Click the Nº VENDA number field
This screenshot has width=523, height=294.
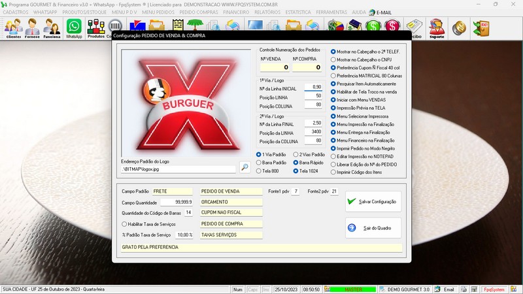click(275, 67)
